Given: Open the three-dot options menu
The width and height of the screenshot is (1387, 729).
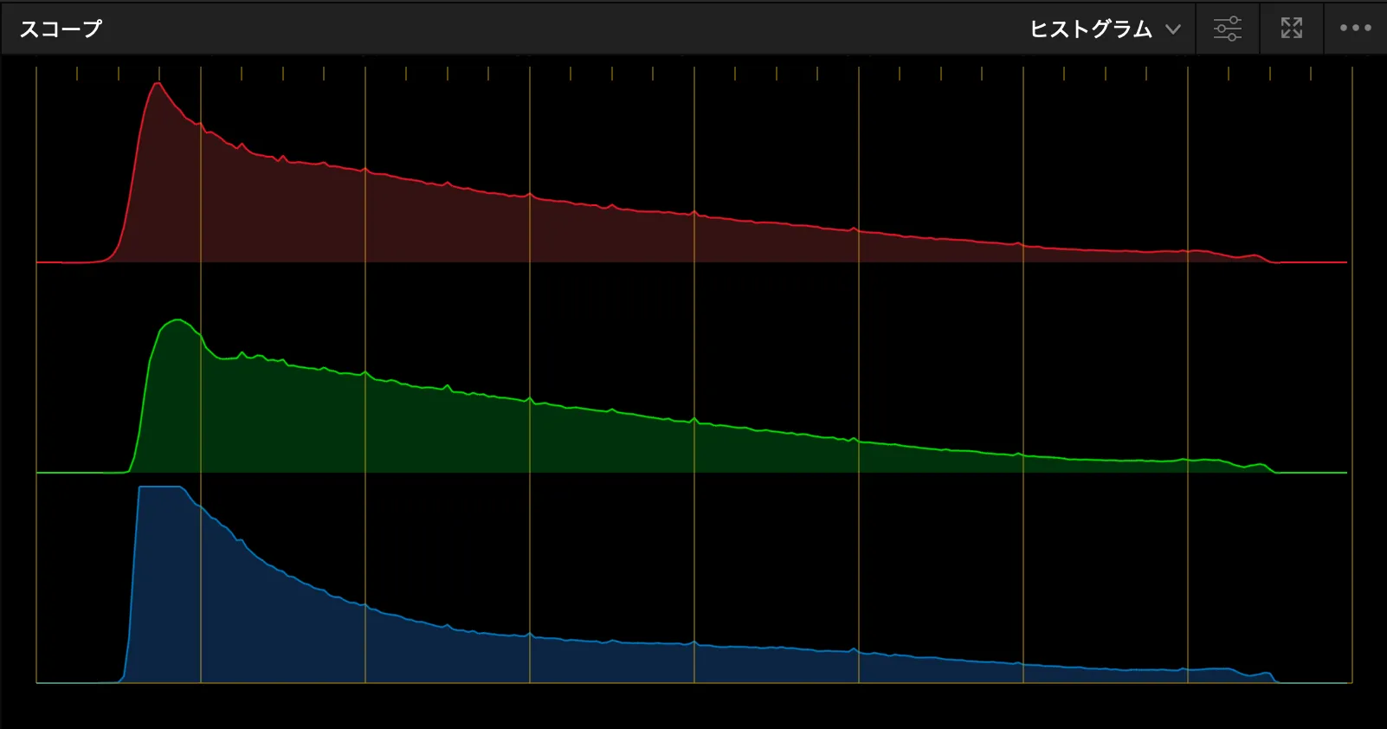Looking at the screenshot, I should coord(1355,29).
